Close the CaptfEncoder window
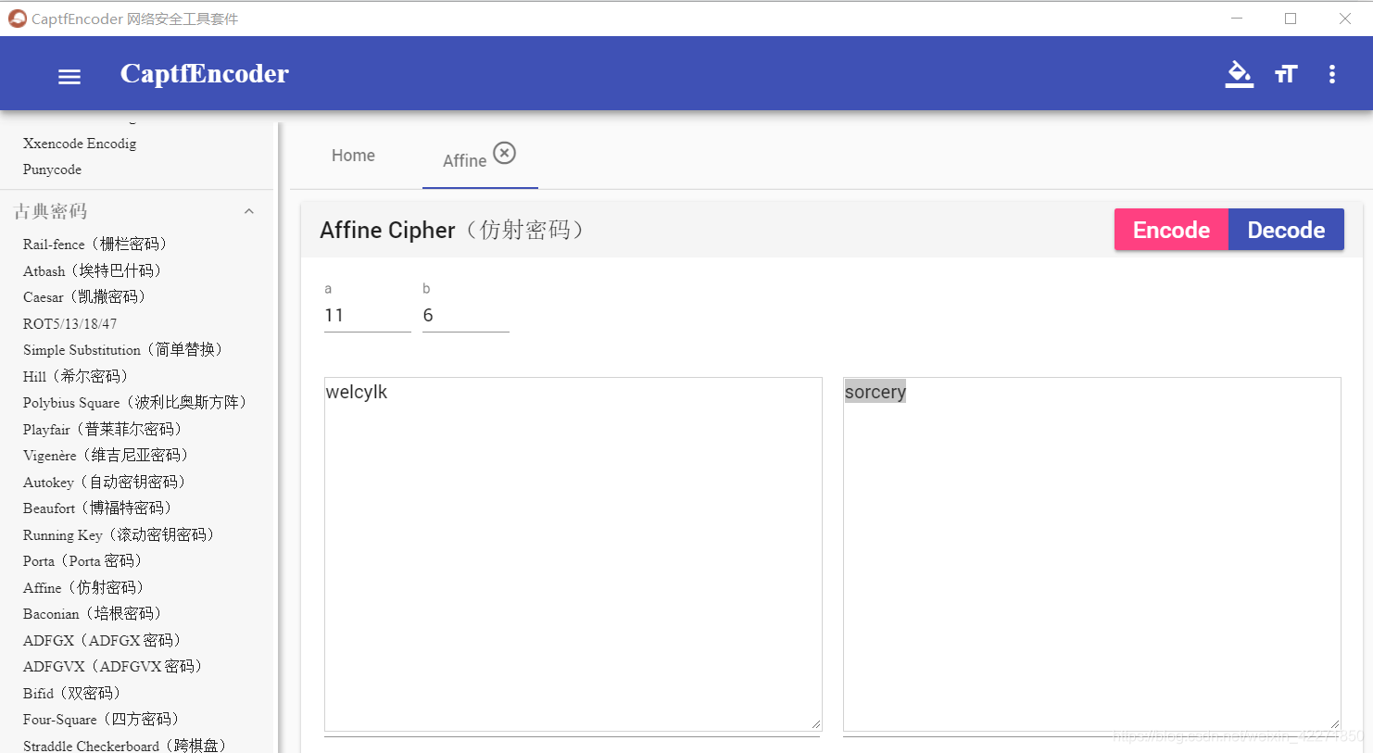The width and height of the screenshot is (1373, 753). click(x=1345, y=19)
